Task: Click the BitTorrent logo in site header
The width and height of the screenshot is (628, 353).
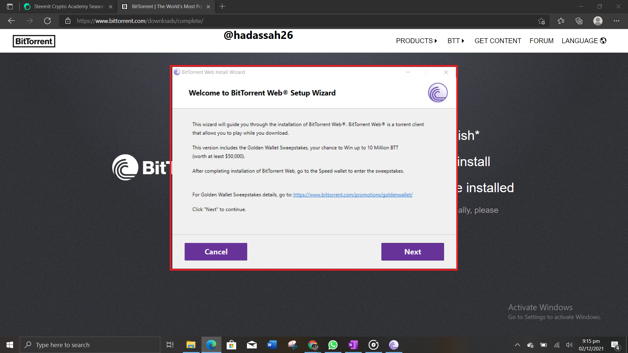Action: coord(34,41)
